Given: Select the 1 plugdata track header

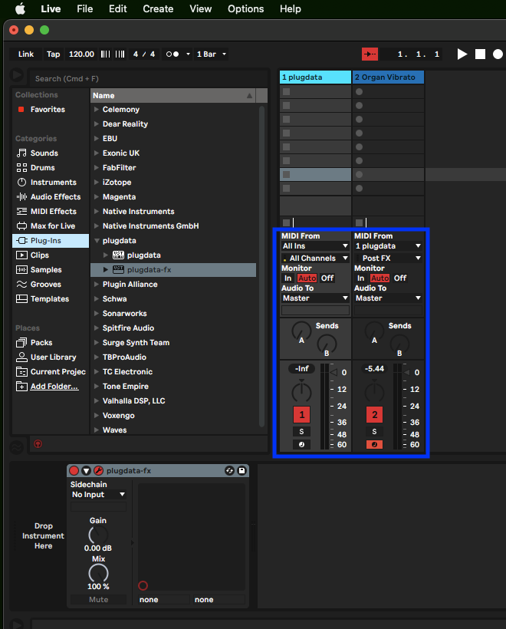Looking at the screenshot, I should (x=315, y=77).
